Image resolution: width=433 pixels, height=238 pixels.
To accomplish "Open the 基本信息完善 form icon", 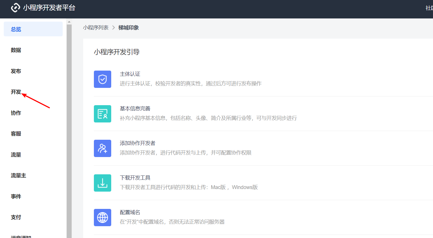I will click(x=103, y=114).
